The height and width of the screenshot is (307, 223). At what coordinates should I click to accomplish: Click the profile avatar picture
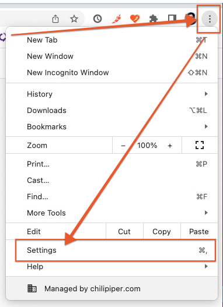[191, 19]
